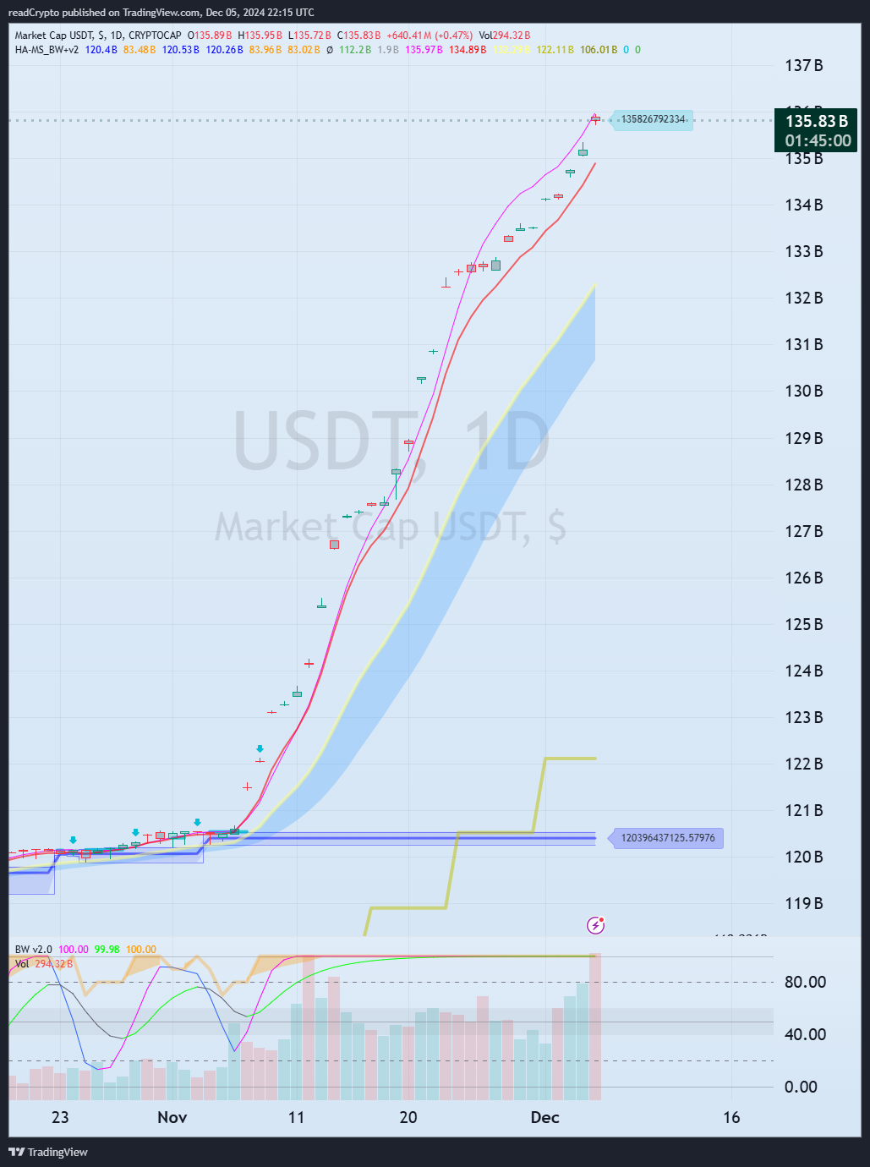Click the green 99.98 BW value
Screen dimensions: 870x1167
pyautogui.click(x=107, y=950)
